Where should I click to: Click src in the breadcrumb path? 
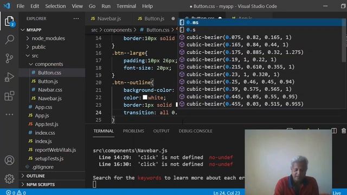click(x=94, y=30)
